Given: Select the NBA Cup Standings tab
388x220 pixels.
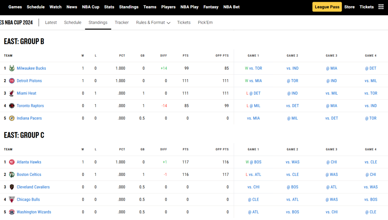Looking at the screenshot, I should 98,23.
